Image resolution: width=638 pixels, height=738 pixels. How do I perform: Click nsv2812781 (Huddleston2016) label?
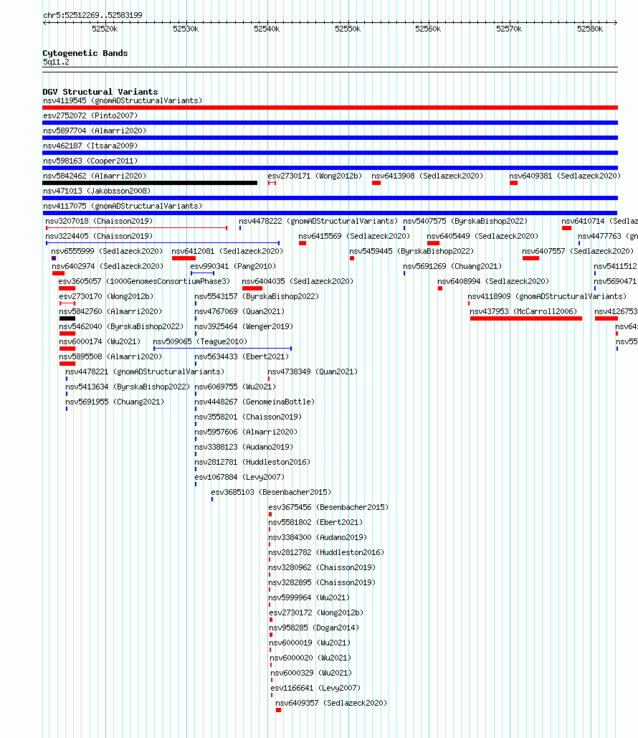pos(252,462)
